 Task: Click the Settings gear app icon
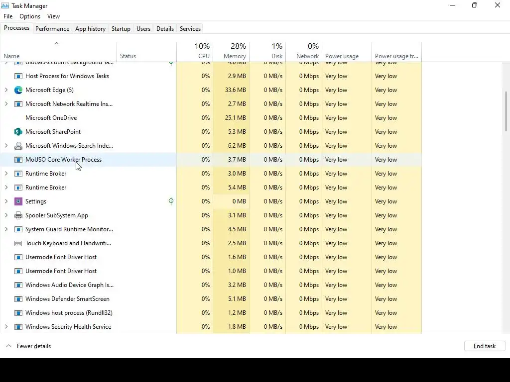pos(18,201)
